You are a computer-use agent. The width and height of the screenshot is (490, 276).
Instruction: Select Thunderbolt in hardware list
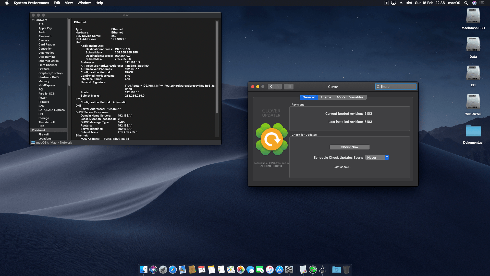click(x=47, y=122)
